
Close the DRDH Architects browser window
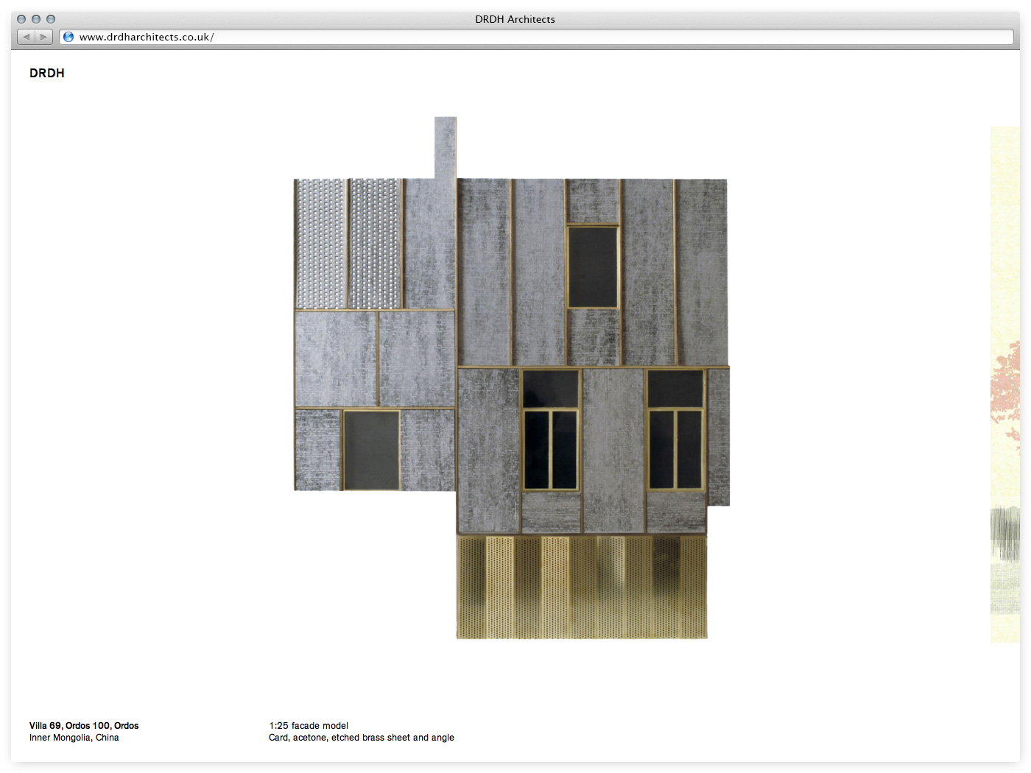coord(21,19)
